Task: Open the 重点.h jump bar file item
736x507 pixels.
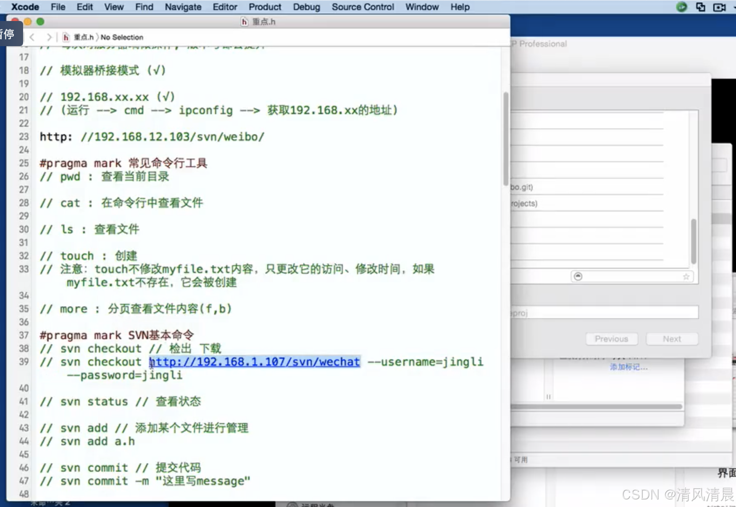Action: point(84,37)
